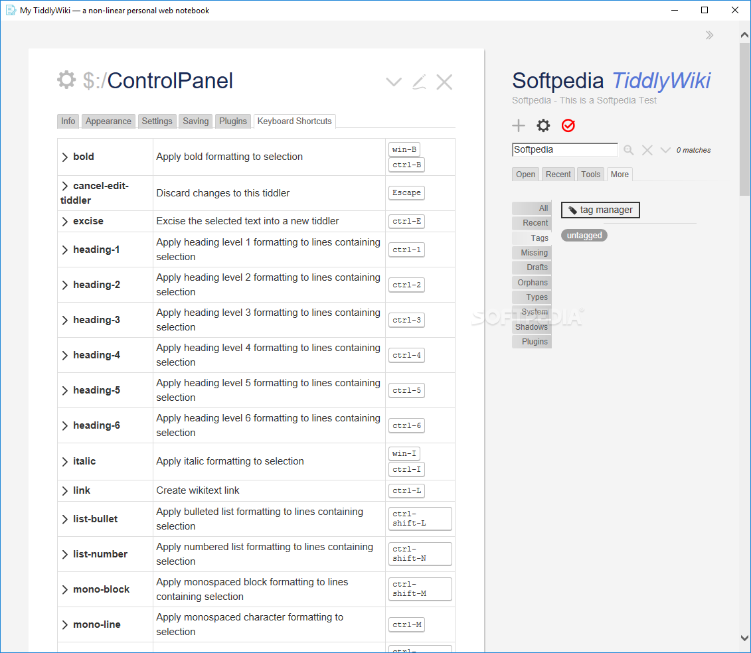The image size is (751, 653).
Task: Click the ctrl-E shortcut key
Action: pos(406,221)
